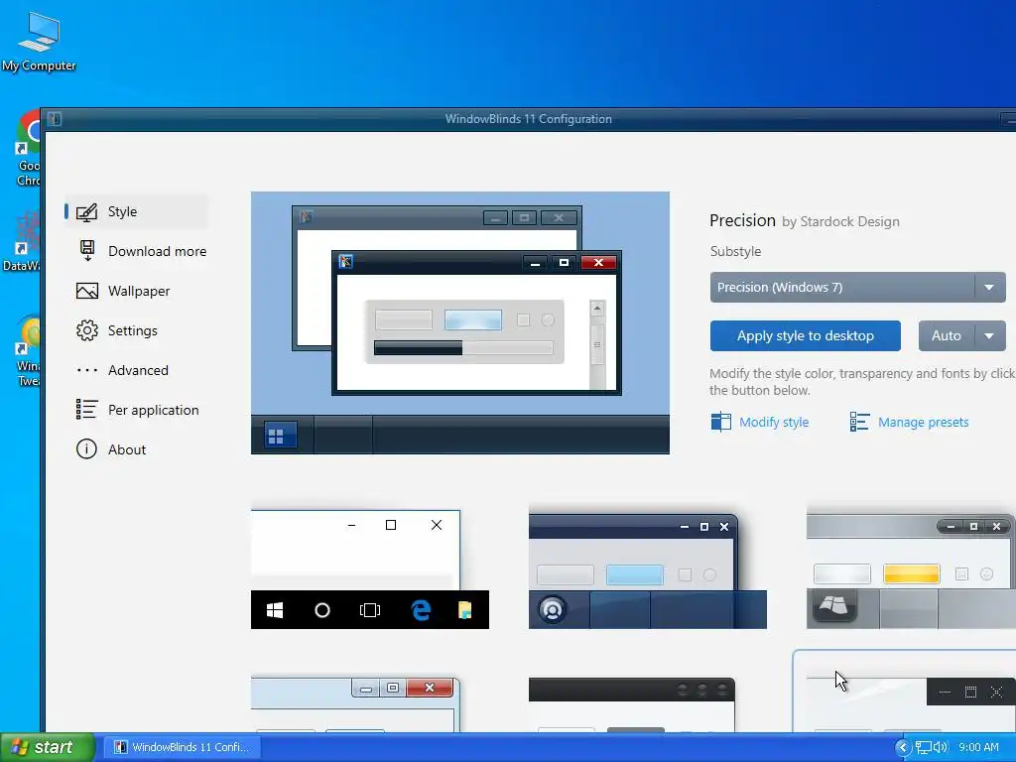1016x762 pixels.
Task: Click the volume speaker tray icon
Action: [941, 748]
